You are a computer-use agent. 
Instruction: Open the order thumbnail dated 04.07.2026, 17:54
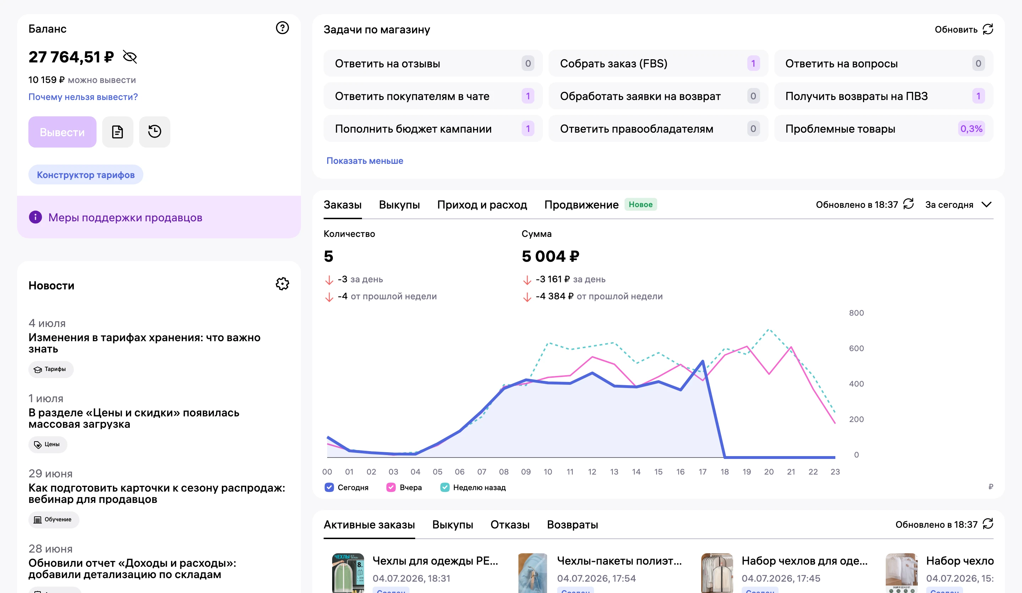point(533,573)
